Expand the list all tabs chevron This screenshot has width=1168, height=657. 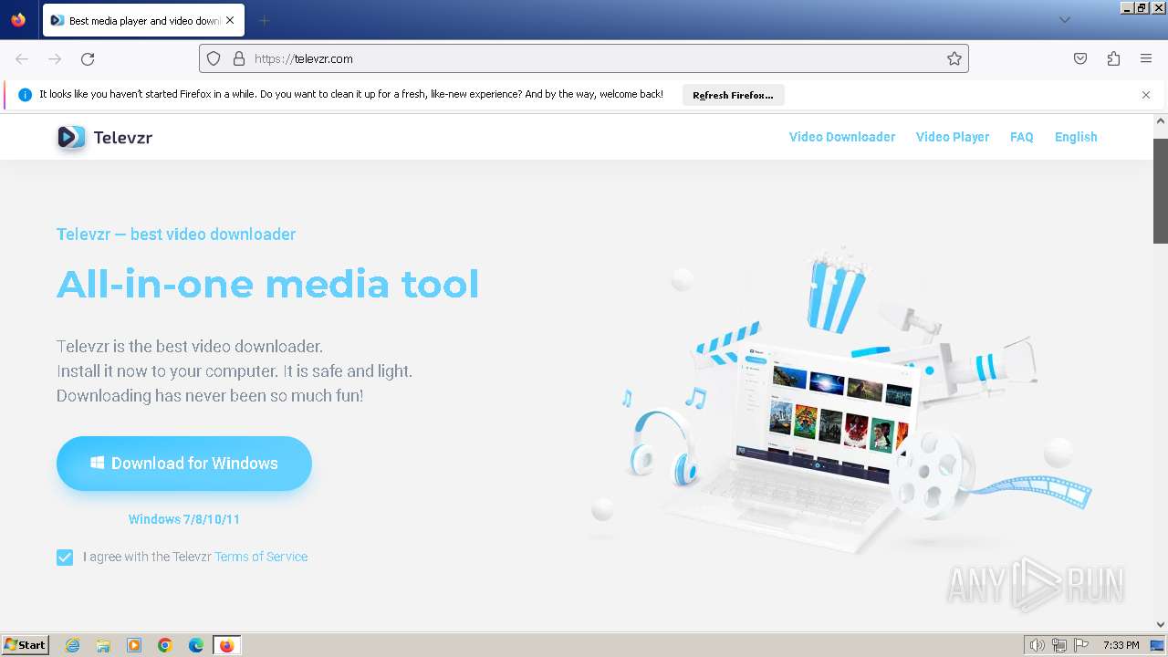[x=1064, y=20]
